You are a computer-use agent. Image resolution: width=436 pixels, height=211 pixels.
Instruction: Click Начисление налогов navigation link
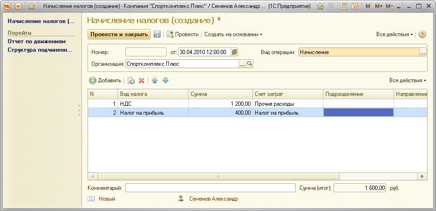(41, 21)
